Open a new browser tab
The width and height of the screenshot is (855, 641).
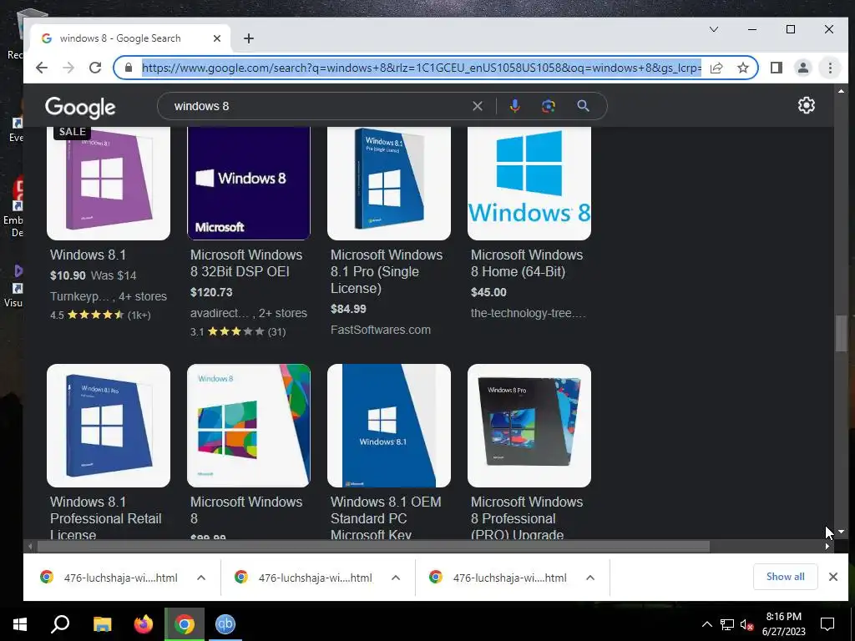click(249, 38)
